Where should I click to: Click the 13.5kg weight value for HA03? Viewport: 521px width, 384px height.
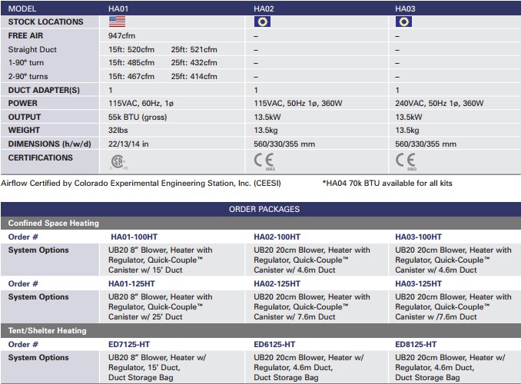click(407, 131)
